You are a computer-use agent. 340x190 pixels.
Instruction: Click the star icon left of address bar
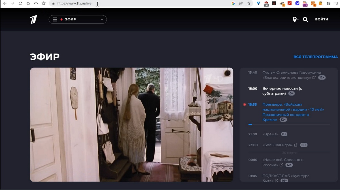[44, 3]
